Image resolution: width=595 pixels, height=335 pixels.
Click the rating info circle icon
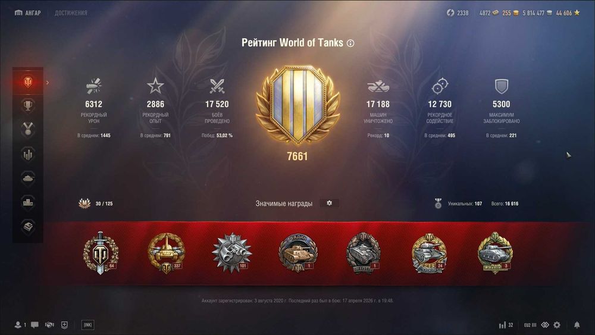pyautogui.click(x=350, y=43)
